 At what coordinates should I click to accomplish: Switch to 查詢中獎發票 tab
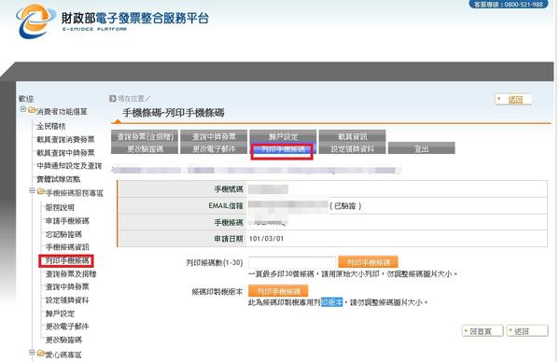coord(214,136)
